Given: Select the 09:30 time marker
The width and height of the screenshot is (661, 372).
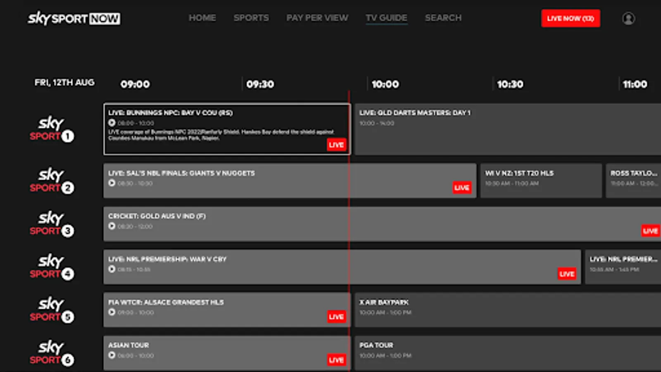Looking at the screenshot, I should pos(260,84).
